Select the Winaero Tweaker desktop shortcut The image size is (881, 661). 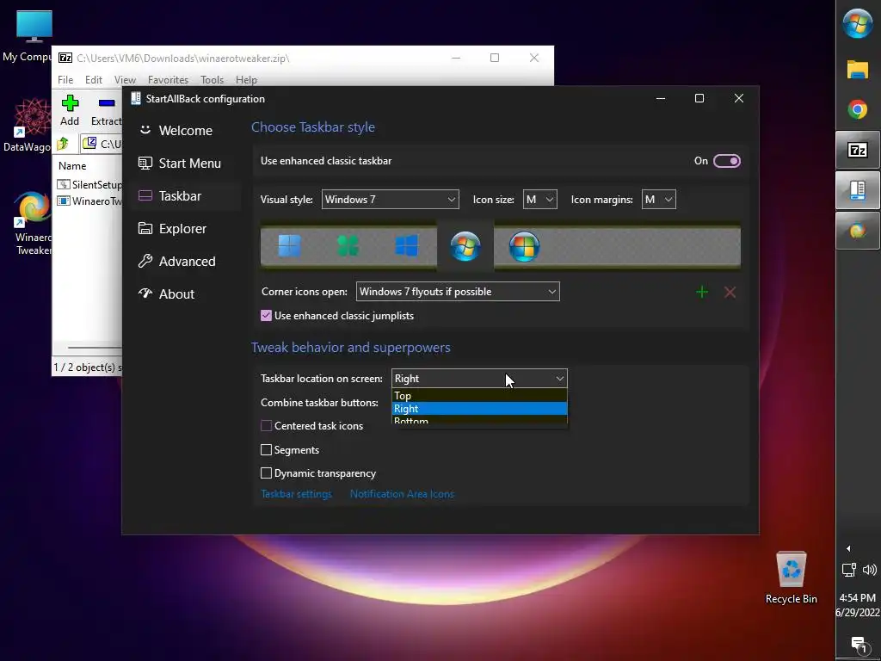tap(33, 223)
